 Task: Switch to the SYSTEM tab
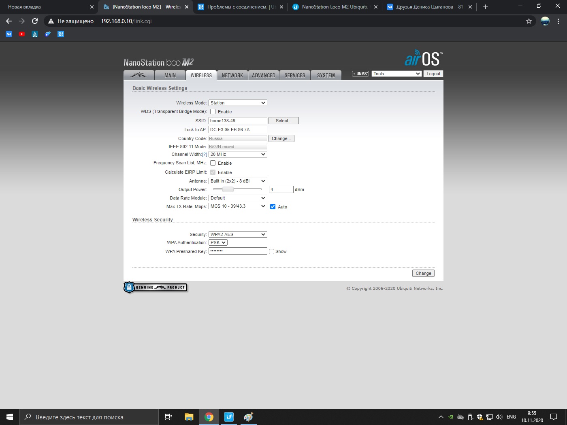point(326,75)
